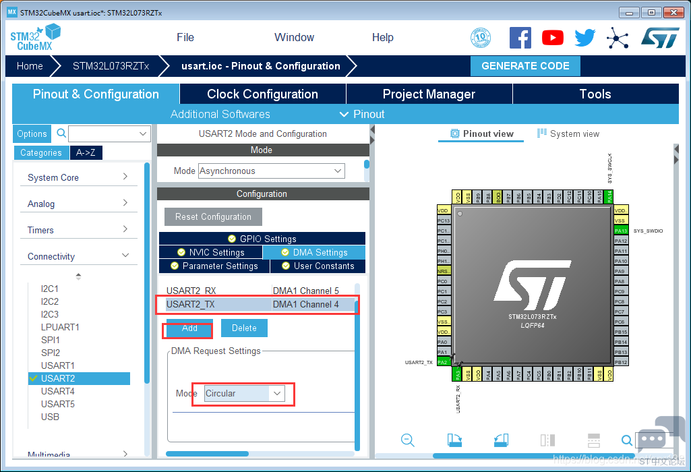Go to Home breadcrumb

[x=30, y=66]
